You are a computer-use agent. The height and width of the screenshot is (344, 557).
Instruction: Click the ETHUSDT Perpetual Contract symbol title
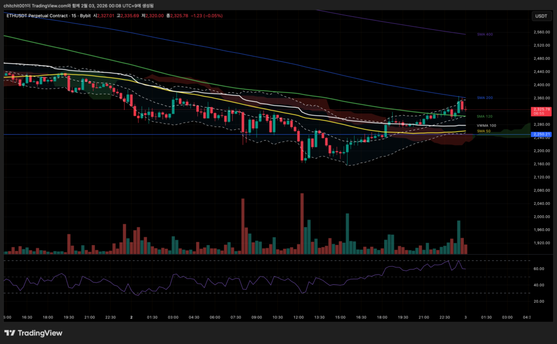(37, 16)
